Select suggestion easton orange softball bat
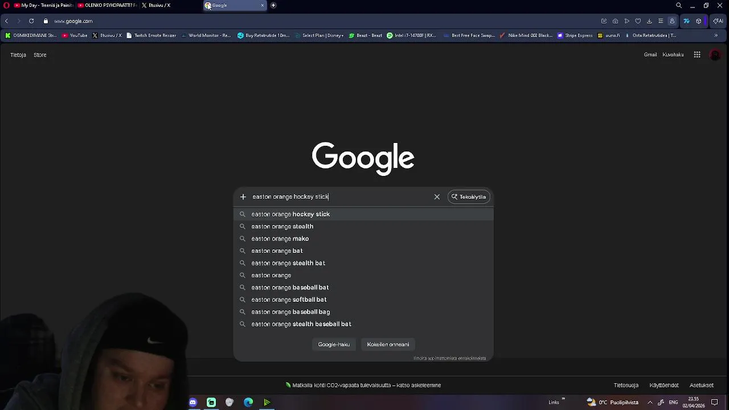This screenshot has height=410, width=729. coord(363,300)
